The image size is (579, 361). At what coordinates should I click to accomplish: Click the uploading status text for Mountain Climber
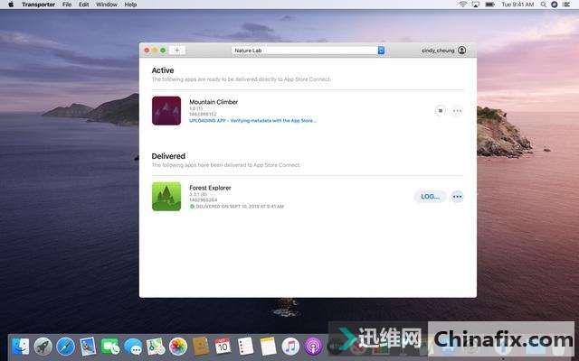pyautogui.click(x=253, y=120)
